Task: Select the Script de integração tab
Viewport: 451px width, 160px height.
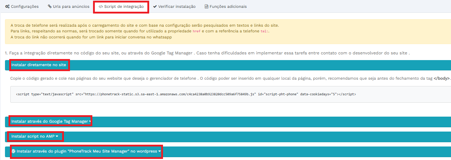Action: click(x=121, y=6)
